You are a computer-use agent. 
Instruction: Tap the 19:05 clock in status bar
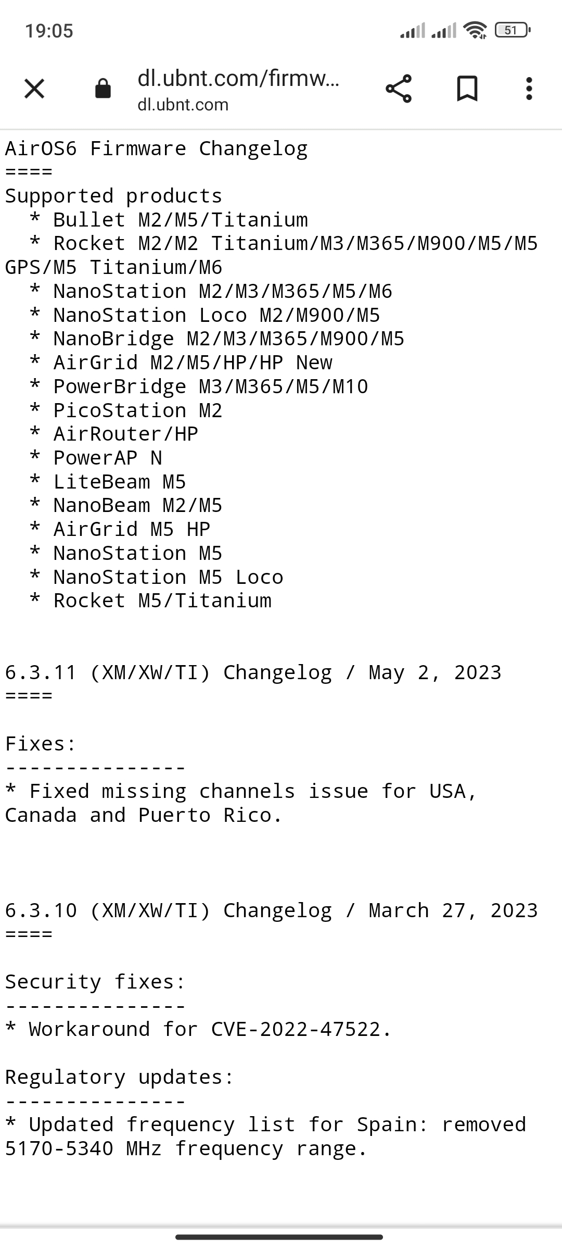pos(49,31)
